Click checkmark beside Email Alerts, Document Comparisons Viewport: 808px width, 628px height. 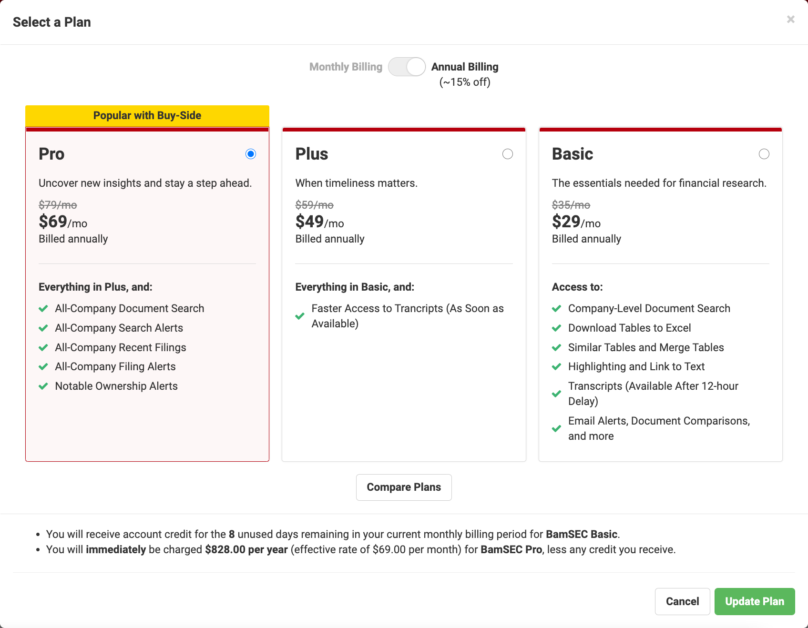point(556,429)
